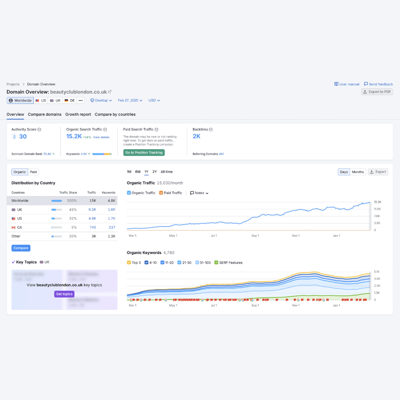Click the Go to Position Tracking button

144,152
